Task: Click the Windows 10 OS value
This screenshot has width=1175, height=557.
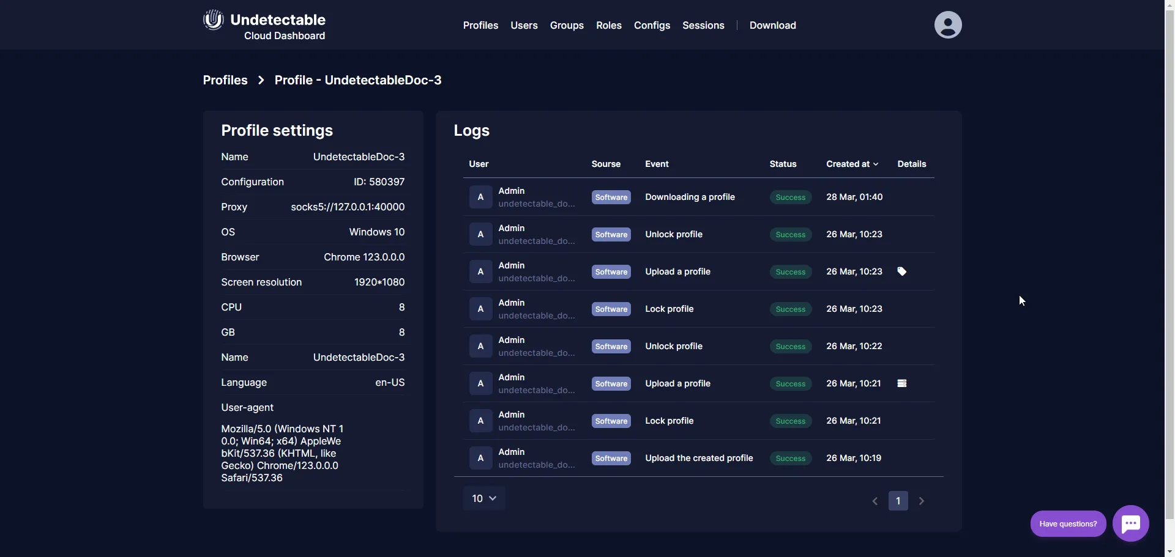Action: [x=377, y=232]
